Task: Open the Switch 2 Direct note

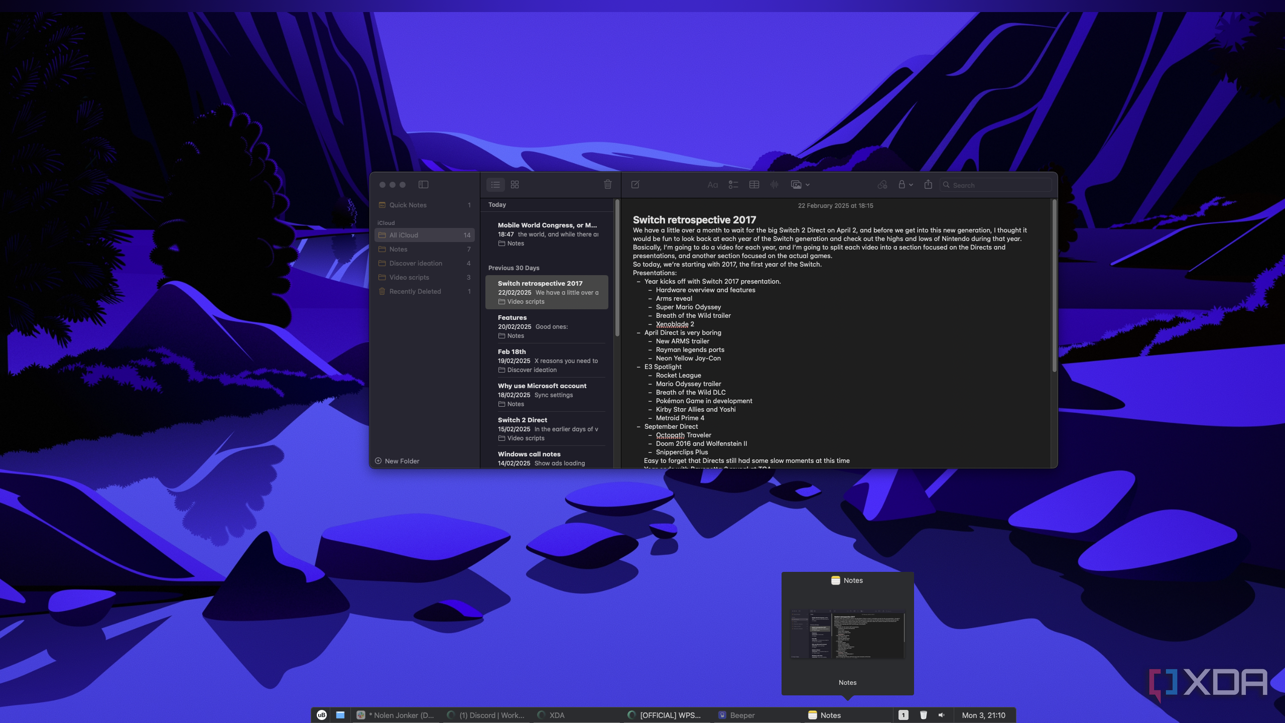Action: [547, 429]
